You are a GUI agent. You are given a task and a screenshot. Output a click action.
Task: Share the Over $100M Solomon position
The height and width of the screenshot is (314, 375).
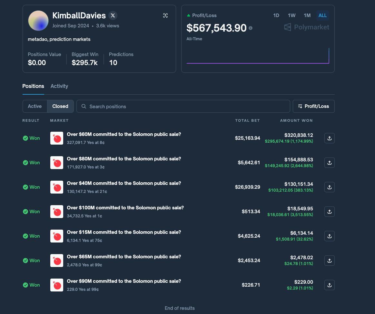click(329, 212)
